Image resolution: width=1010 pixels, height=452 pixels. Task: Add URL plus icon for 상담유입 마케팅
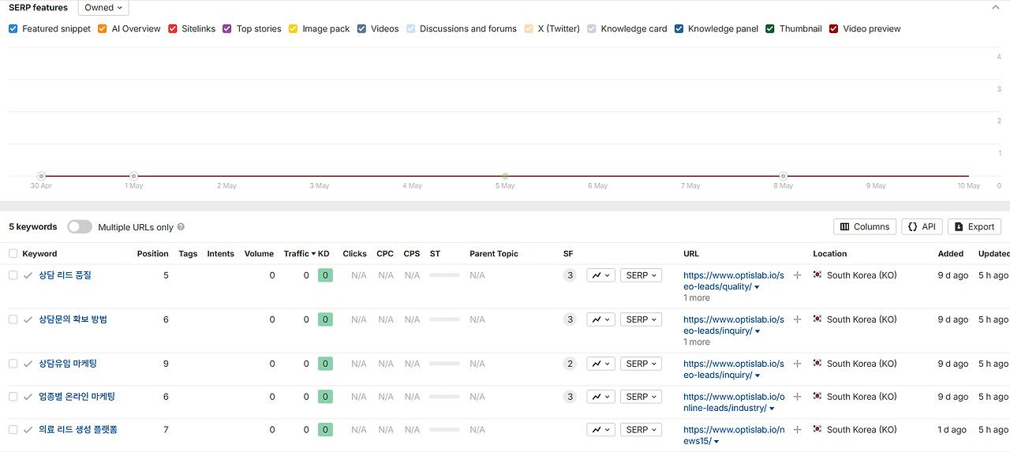pyautogui.click(x=797, y=364)
